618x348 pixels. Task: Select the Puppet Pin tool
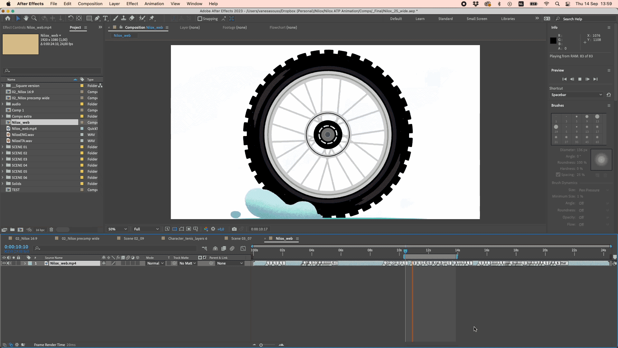(x=152, y=18)
